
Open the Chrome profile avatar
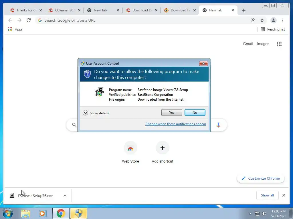pos(273,20)
